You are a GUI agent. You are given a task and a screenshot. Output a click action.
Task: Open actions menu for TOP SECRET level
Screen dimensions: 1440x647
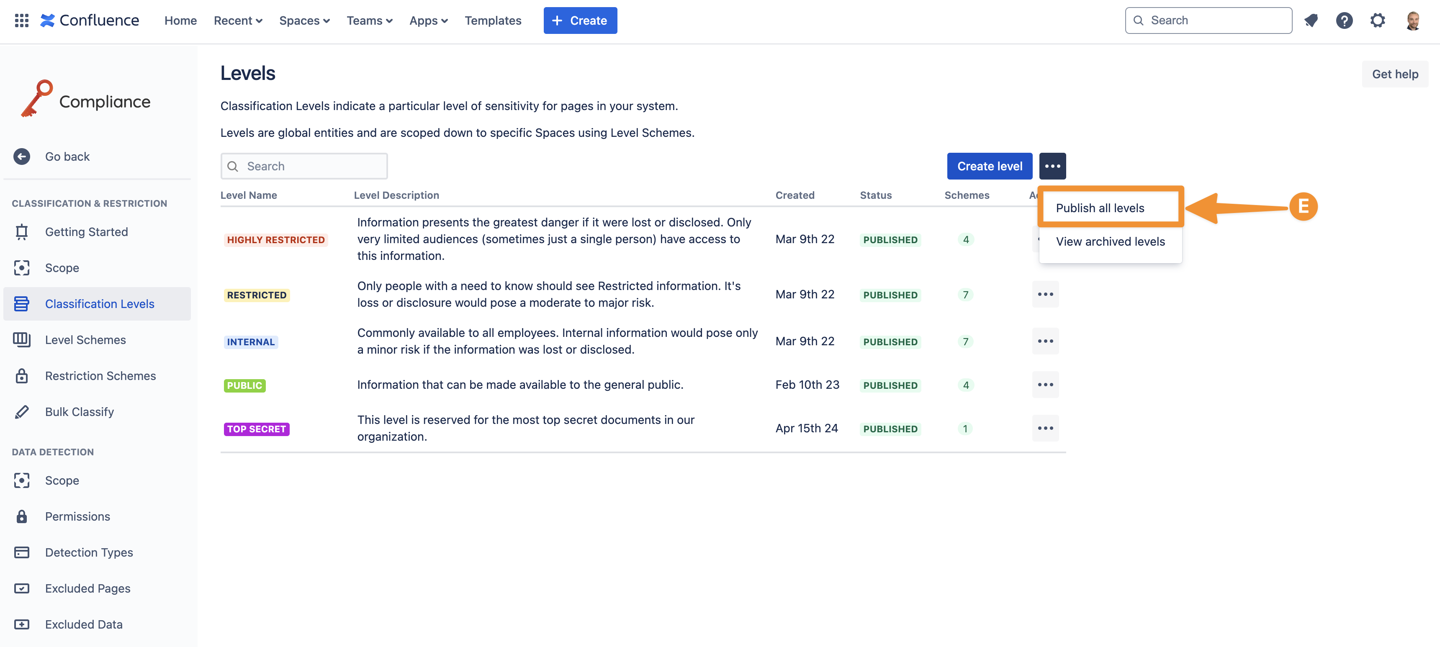1045,429
